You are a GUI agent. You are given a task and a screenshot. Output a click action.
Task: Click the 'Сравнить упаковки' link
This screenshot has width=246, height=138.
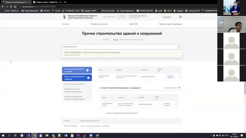click(171, 88)
